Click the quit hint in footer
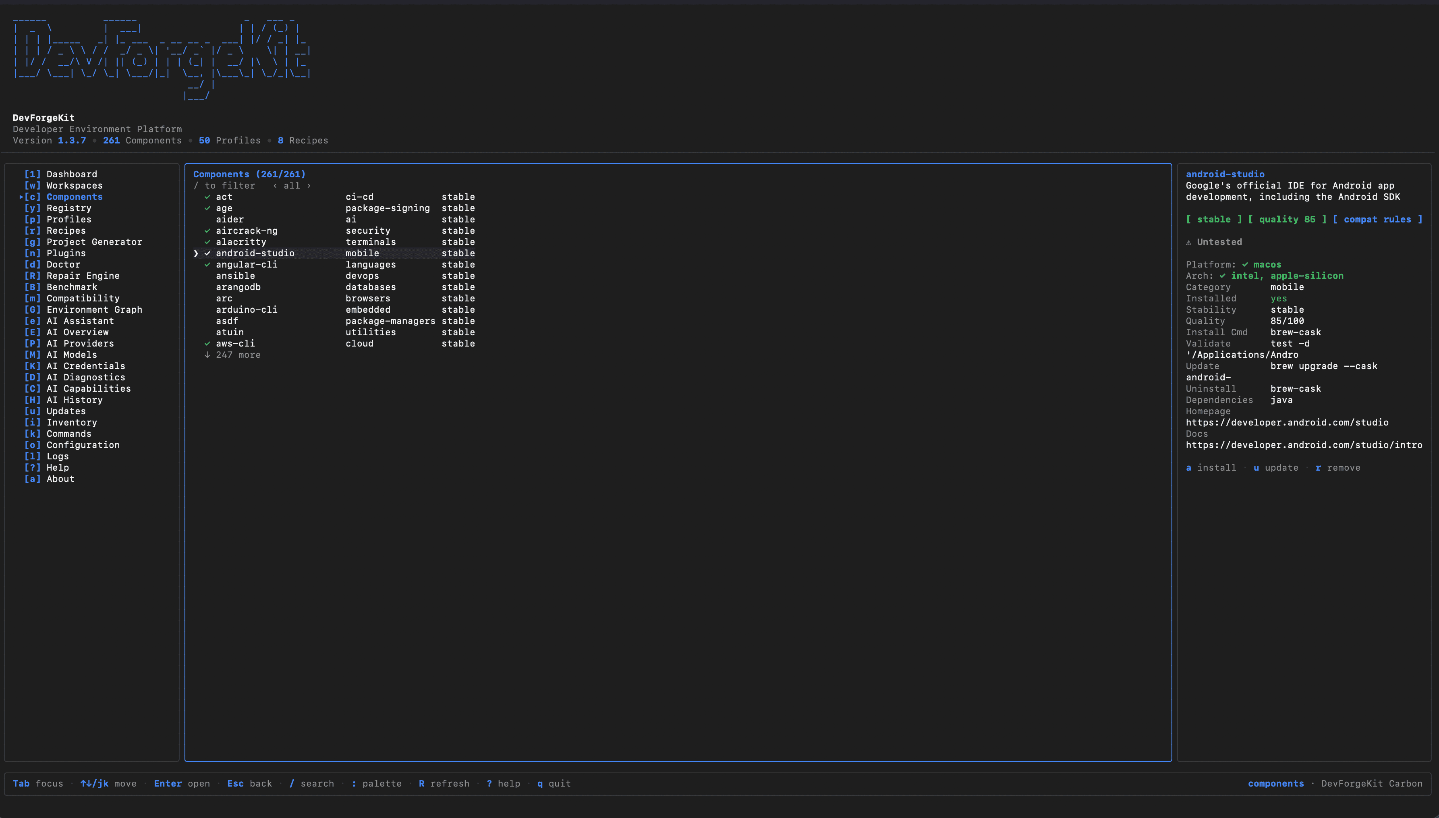Image resolution: width=1439 pixels, height=818 pixels. [554, 783]
